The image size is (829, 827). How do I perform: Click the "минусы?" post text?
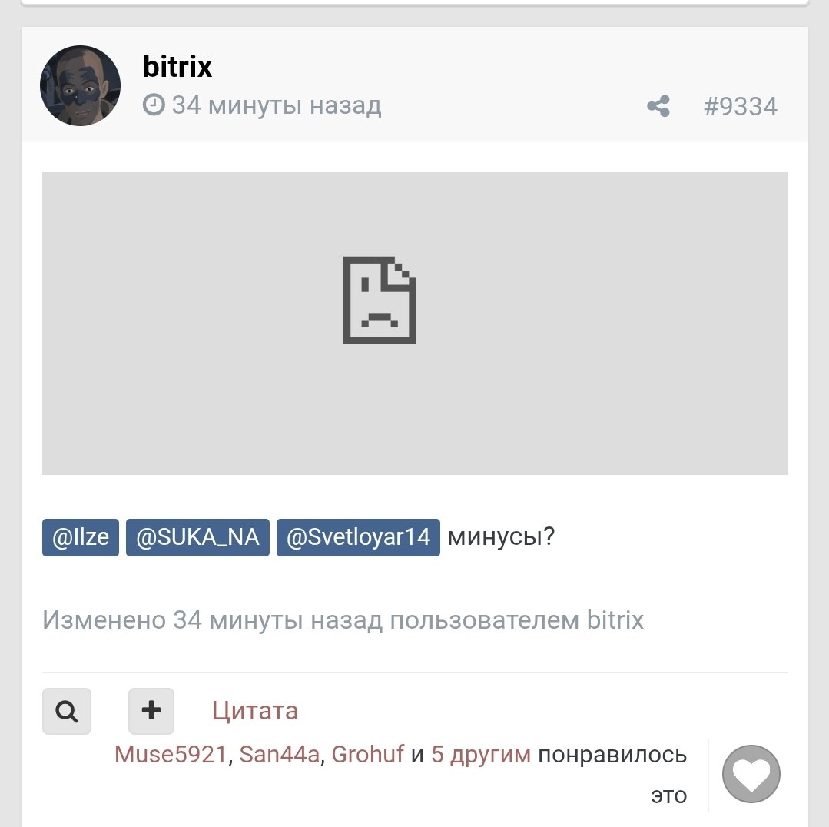(501, 537)
